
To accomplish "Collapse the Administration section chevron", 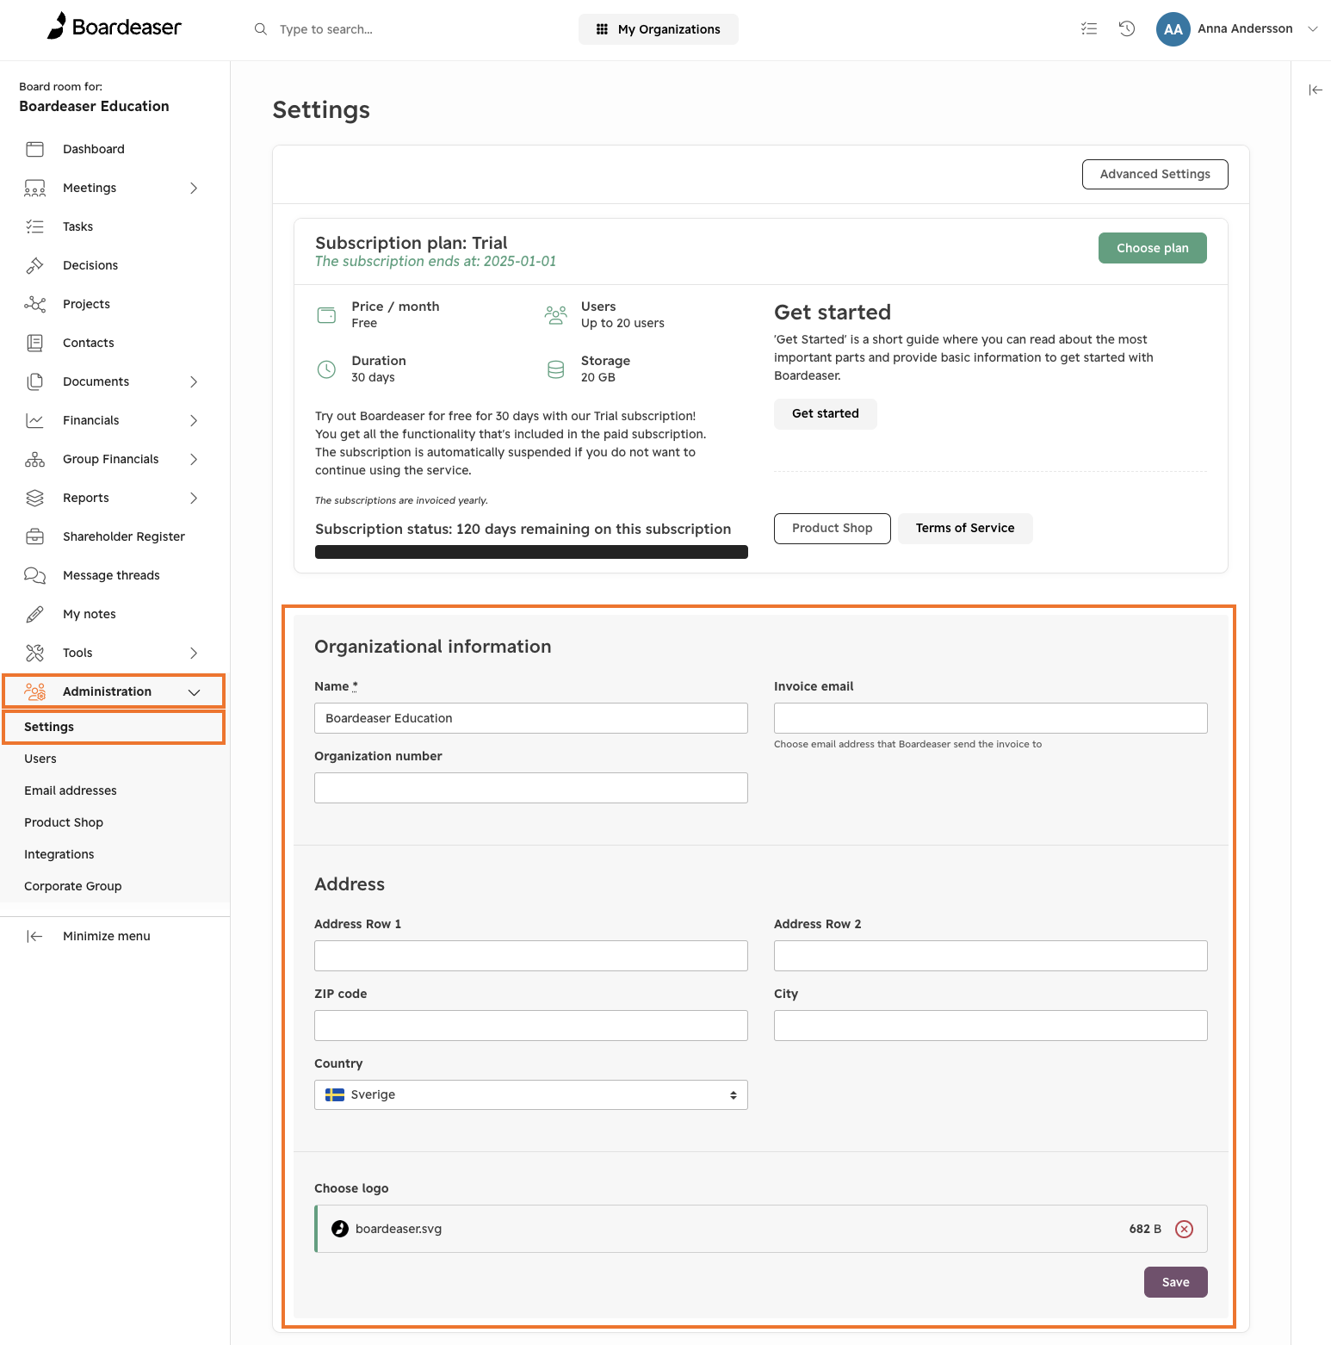I will tap(195, 691).
